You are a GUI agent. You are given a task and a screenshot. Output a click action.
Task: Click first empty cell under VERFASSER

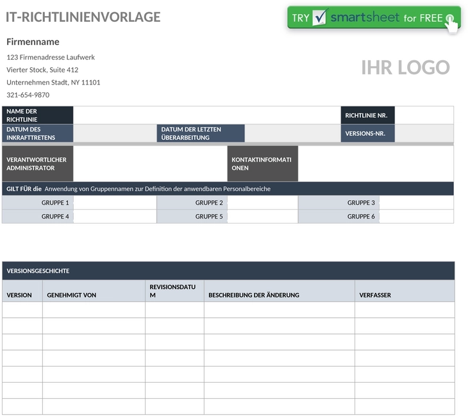405,310
